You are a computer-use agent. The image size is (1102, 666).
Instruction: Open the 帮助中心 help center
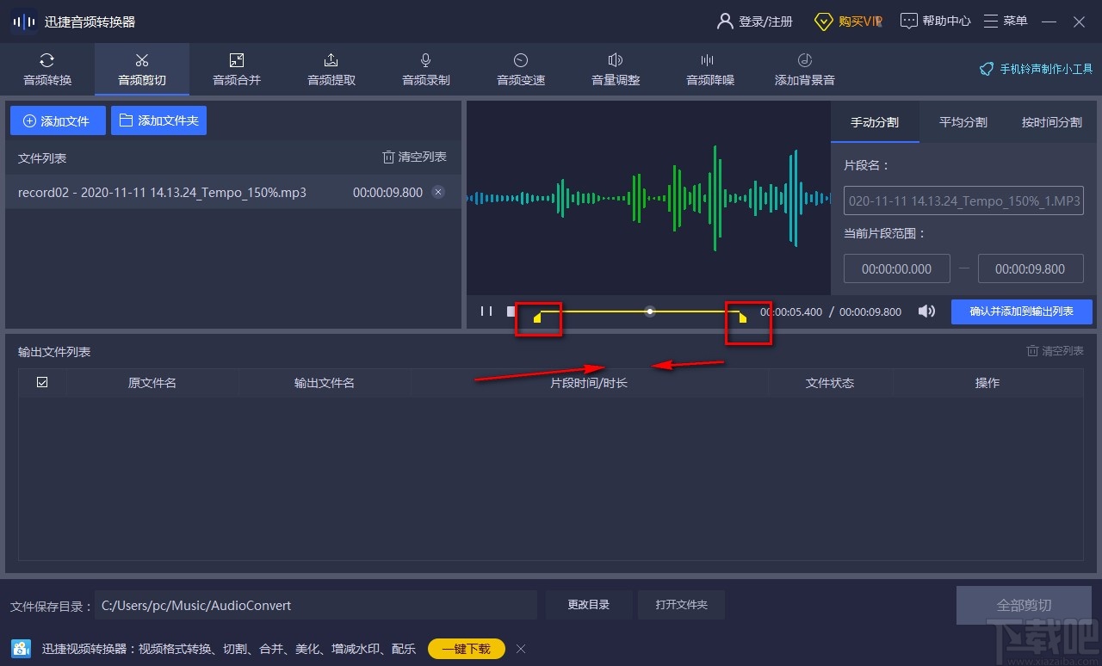[x=935, y=21]
